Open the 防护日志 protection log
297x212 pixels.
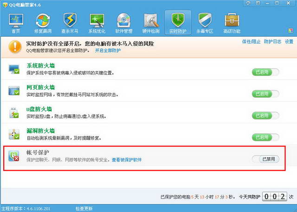(x=272, y=42)
